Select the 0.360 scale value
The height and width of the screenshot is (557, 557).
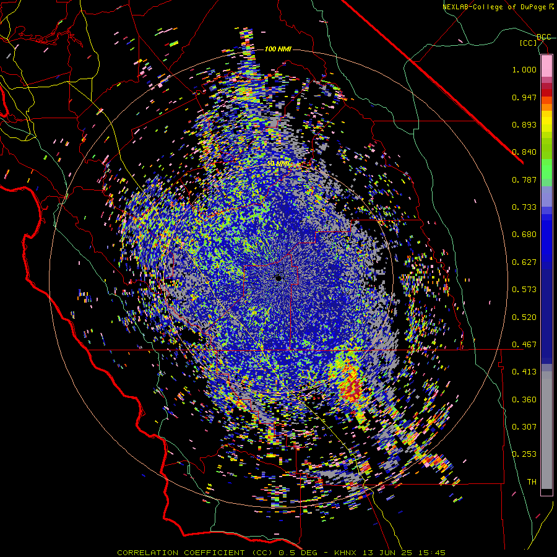tap(524, 400)
